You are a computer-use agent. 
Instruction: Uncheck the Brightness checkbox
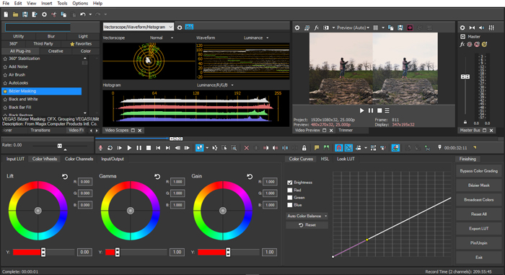tap(290, 183)
